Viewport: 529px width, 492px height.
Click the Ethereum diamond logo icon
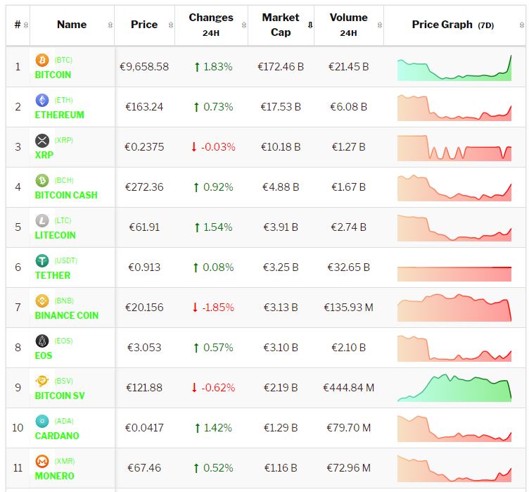coord(42,101)
